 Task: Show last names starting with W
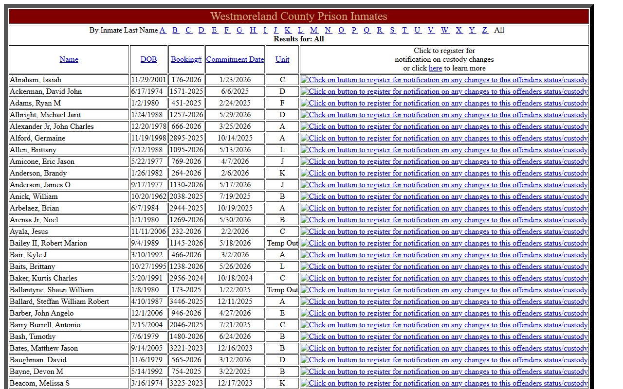tap(445, 30)
